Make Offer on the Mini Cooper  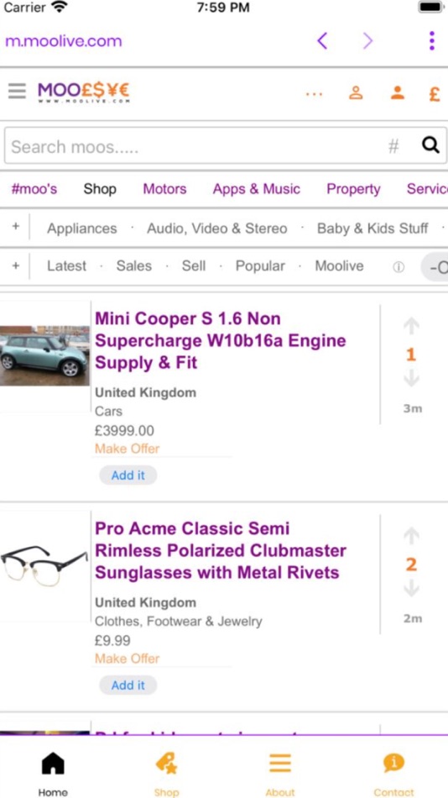pos(128,449)
